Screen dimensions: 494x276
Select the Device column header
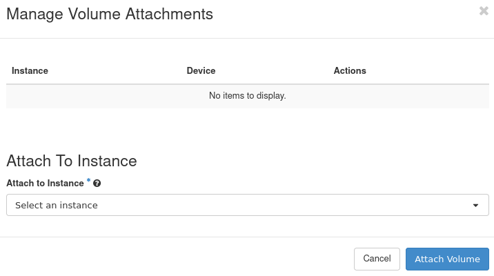tap(201, 71)
